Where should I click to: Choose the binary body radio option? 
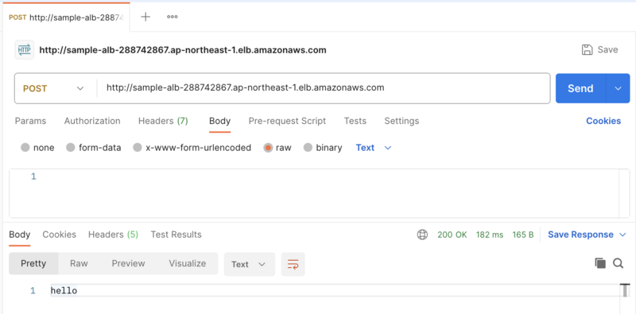point(308,148)
